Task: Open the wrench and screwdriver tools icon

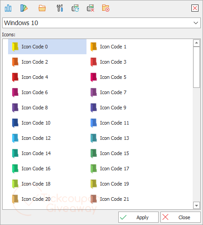Action: click(60, 8)
